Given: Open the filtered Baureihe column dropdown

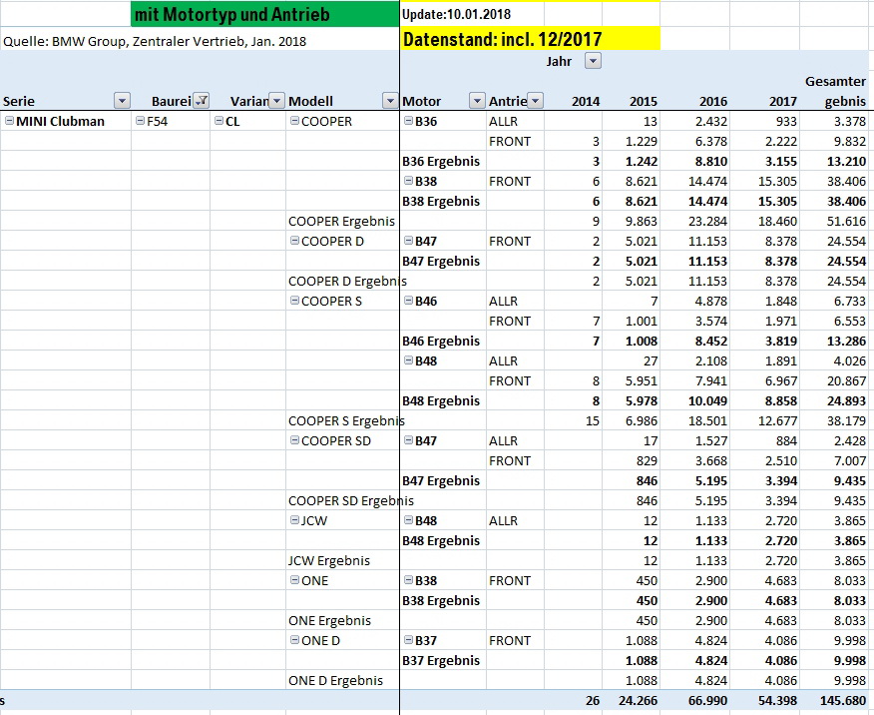Looking at the screenshot, I should (202, 101).
